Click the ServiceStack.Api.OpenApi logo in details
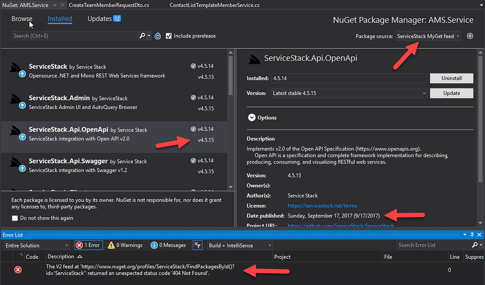485x285 pixels. tap(254, 58)
